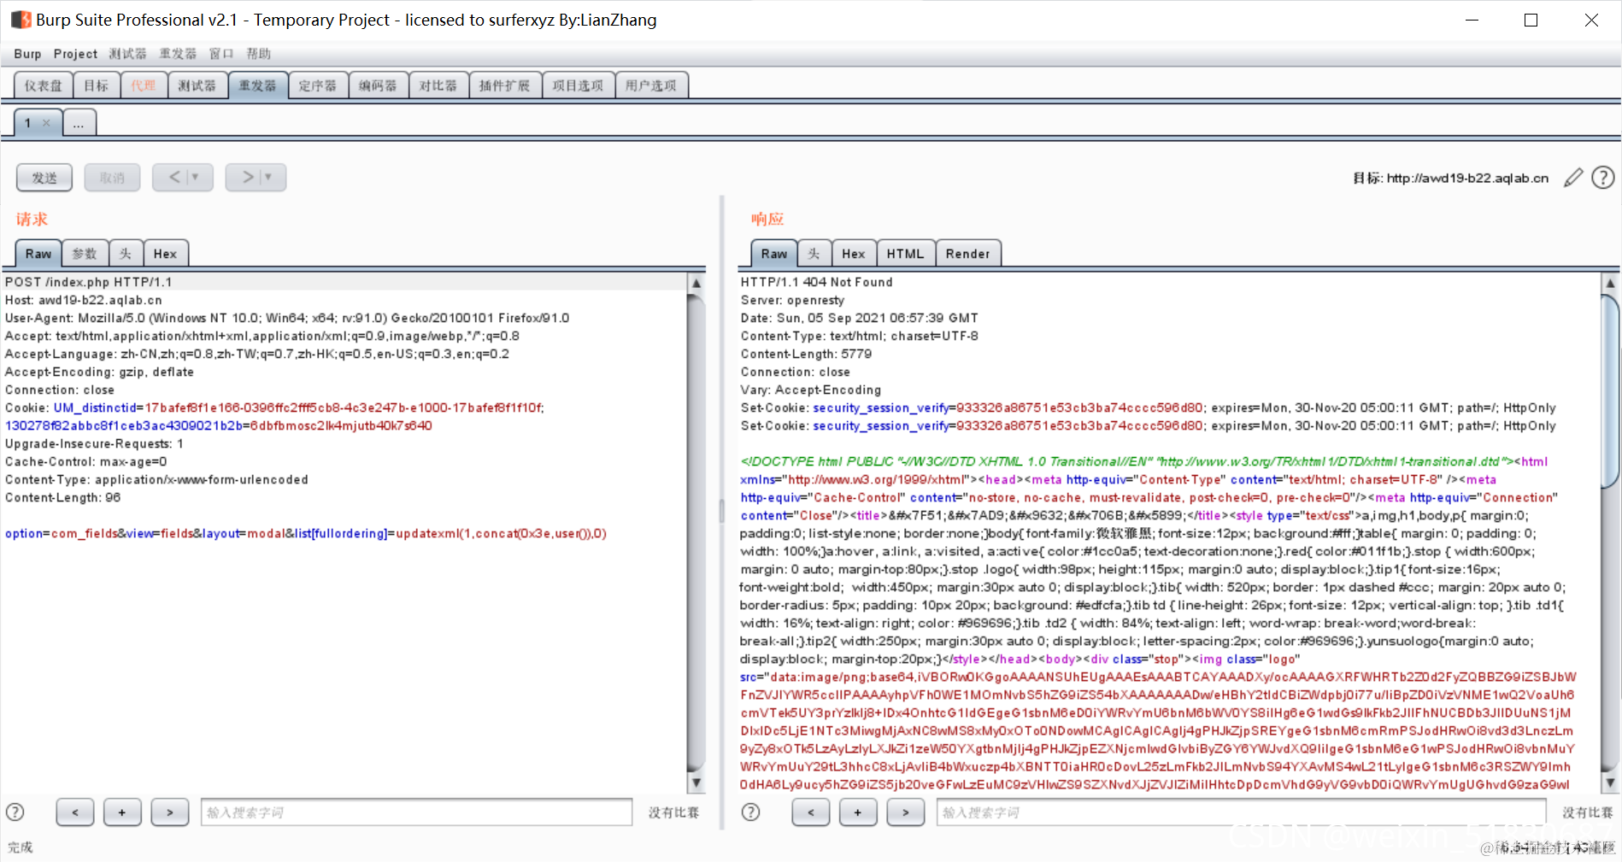Switch to the 代理 proxy tab
The image size is (1622, 862).
pos(144,85)
